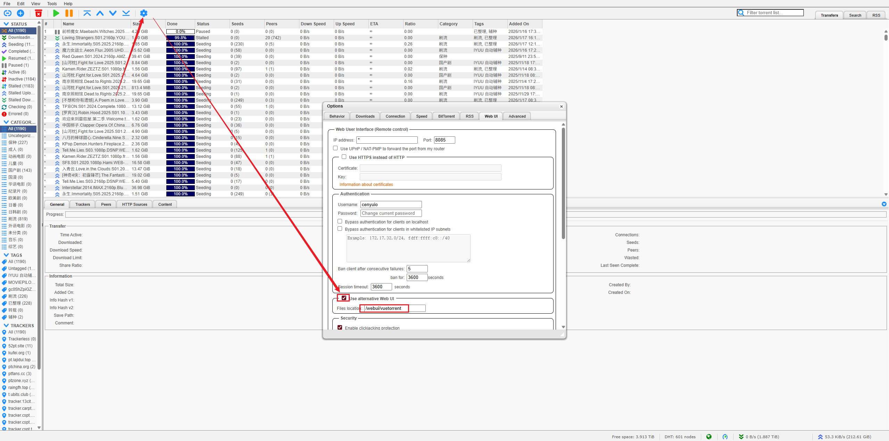Switch to the Downloads options tab
The height and width of the screenshot is (441, 889).
pyautogui.click(x=365, y=116)
